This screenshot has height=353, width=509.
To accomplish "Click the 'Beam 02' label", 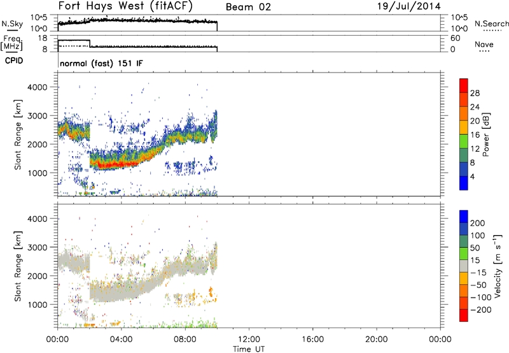I will [x=248, y=7].
